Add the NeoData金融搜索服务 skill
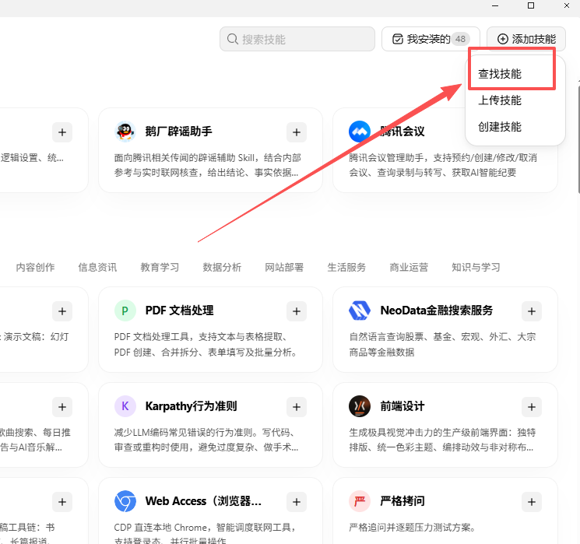580x544 pixels. [x=532, y=311]
